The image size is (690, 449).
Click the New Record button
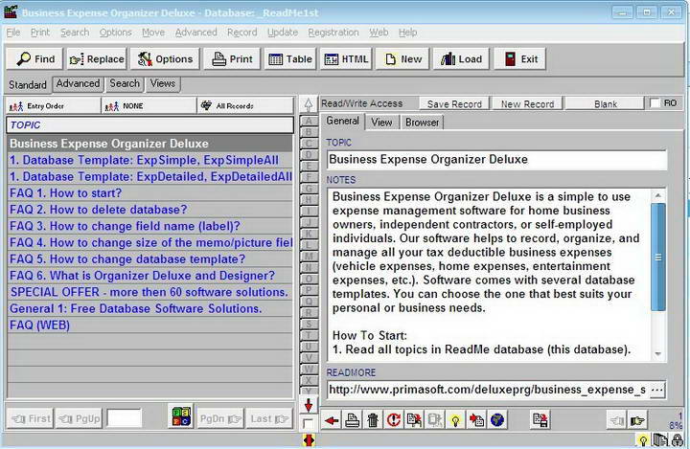[x=527, y=103]
